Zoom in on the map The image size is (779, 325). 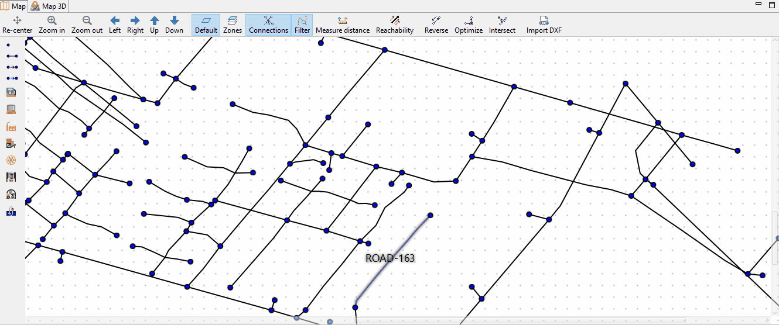tap(52, 25)
